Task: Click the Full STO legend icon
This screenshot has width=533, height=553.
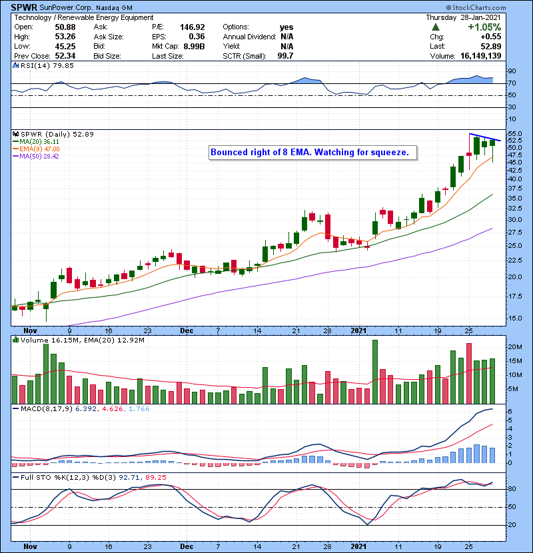Action: point(14,478)
